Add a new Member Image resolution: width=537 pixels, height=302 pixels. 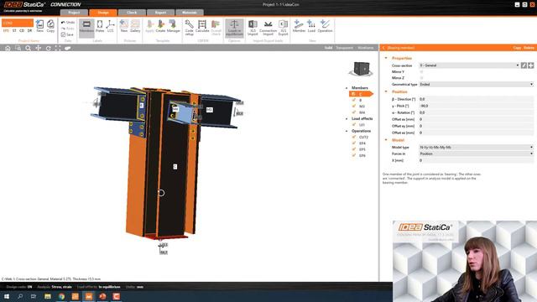click(299, 26)
